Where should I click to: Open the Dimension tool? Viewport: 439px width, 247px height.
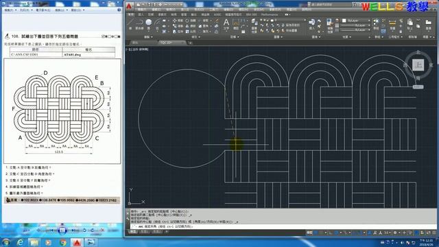(x=236, y=24)
